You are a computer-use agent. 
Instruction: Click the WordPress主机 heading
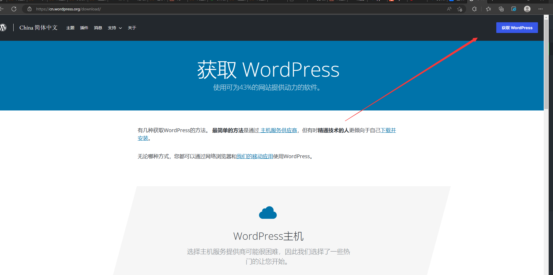268,236
